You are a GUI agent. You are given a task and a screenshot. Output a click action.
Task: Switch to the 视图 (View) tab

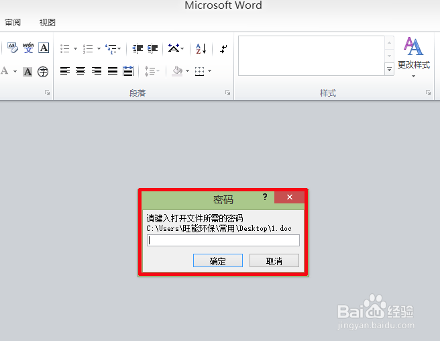pos(48,22)
